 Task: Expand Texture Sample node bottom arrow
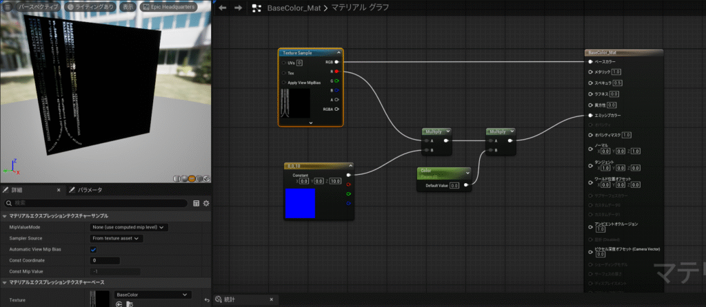pos(311,123)
